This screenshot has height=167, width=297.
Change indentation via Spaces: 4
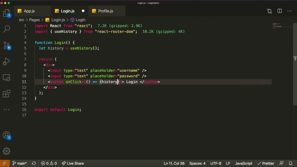[x=197, y=163]
